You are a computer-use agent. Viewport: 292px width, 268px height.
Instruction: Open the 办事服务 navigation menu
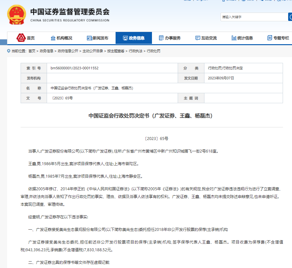170,38
